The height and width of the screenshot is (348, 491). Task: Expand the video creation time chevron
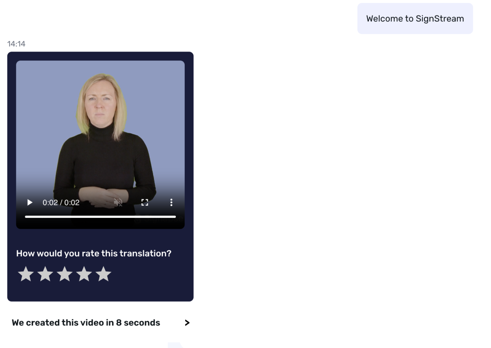(x=187, y=323)
